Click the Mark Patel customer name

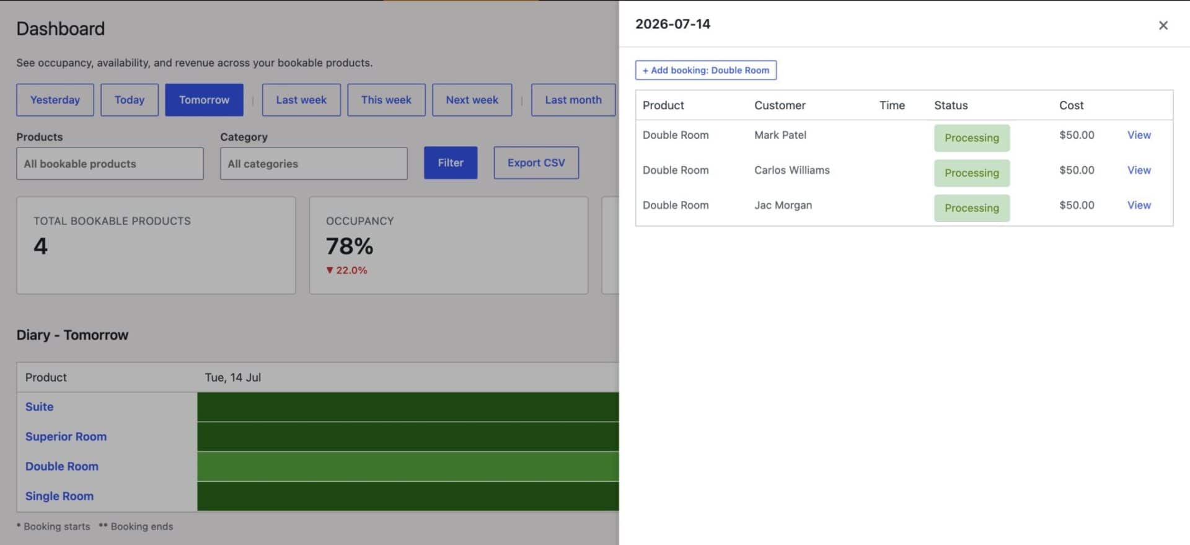780,135
